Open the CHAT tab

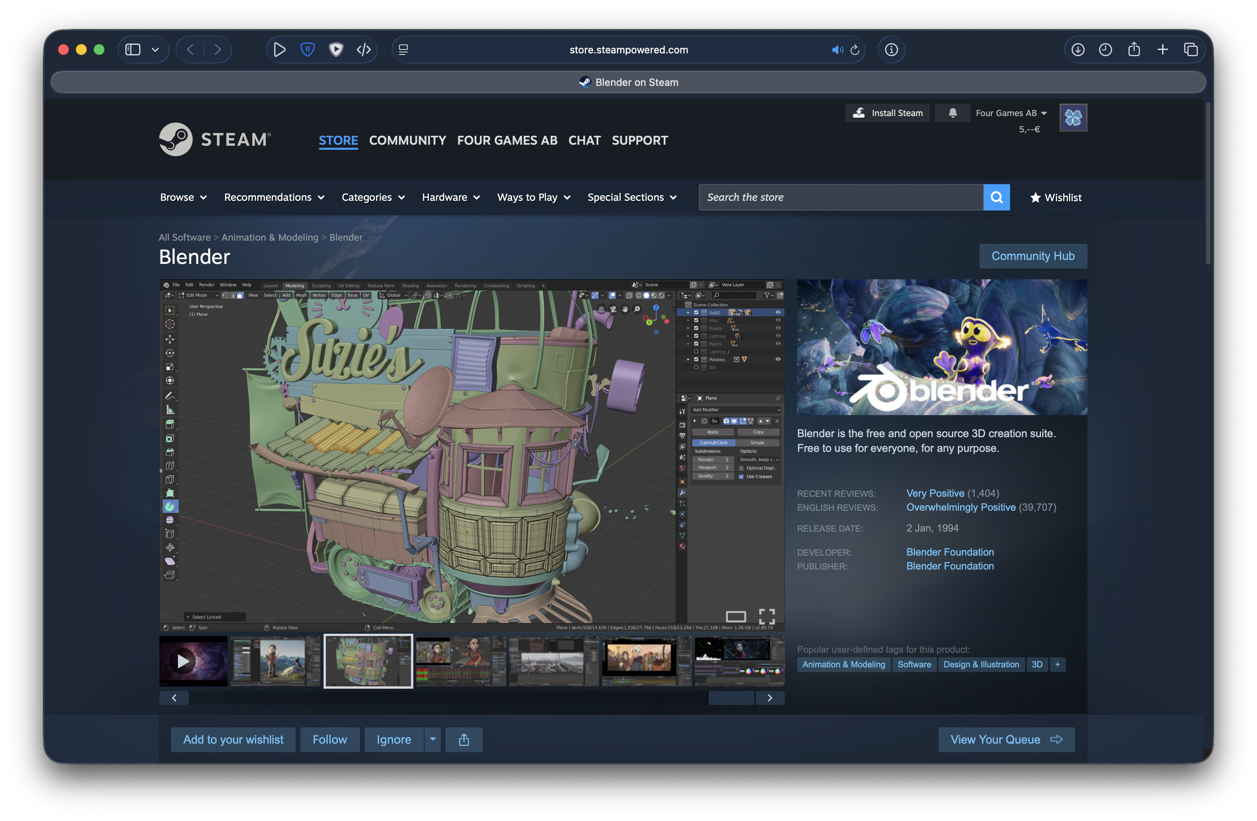(x=585, y=140)
